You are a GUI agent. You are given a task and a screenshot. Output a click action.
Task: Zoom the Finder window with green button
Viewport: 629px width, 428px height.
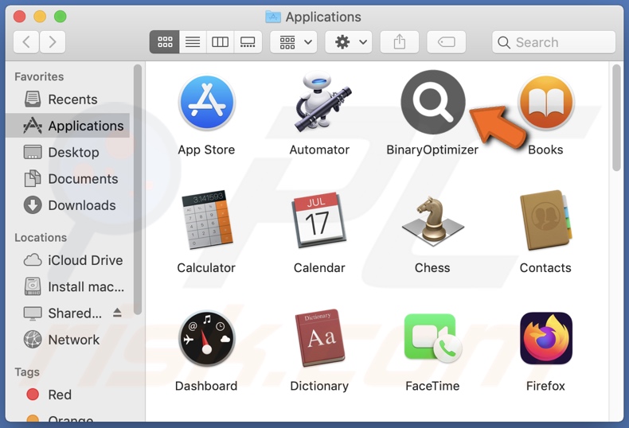point(61,17)
